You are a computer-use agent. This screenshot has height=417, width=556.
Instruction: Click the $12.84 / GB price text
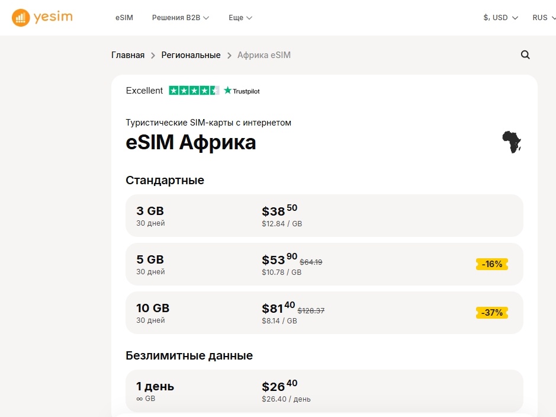pyautogui.click(x=282, y=224)
